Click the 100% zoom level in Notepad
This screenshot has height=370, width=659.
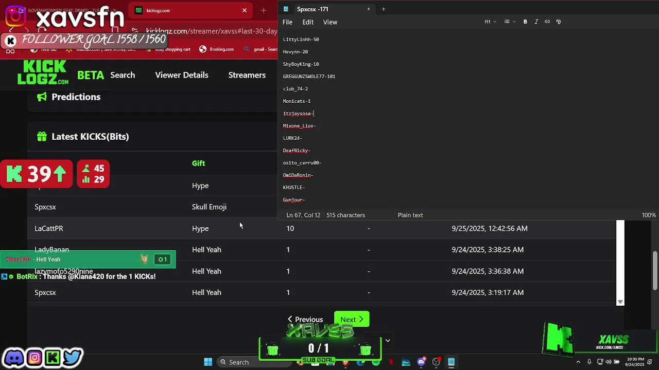(x=649, y=215)
